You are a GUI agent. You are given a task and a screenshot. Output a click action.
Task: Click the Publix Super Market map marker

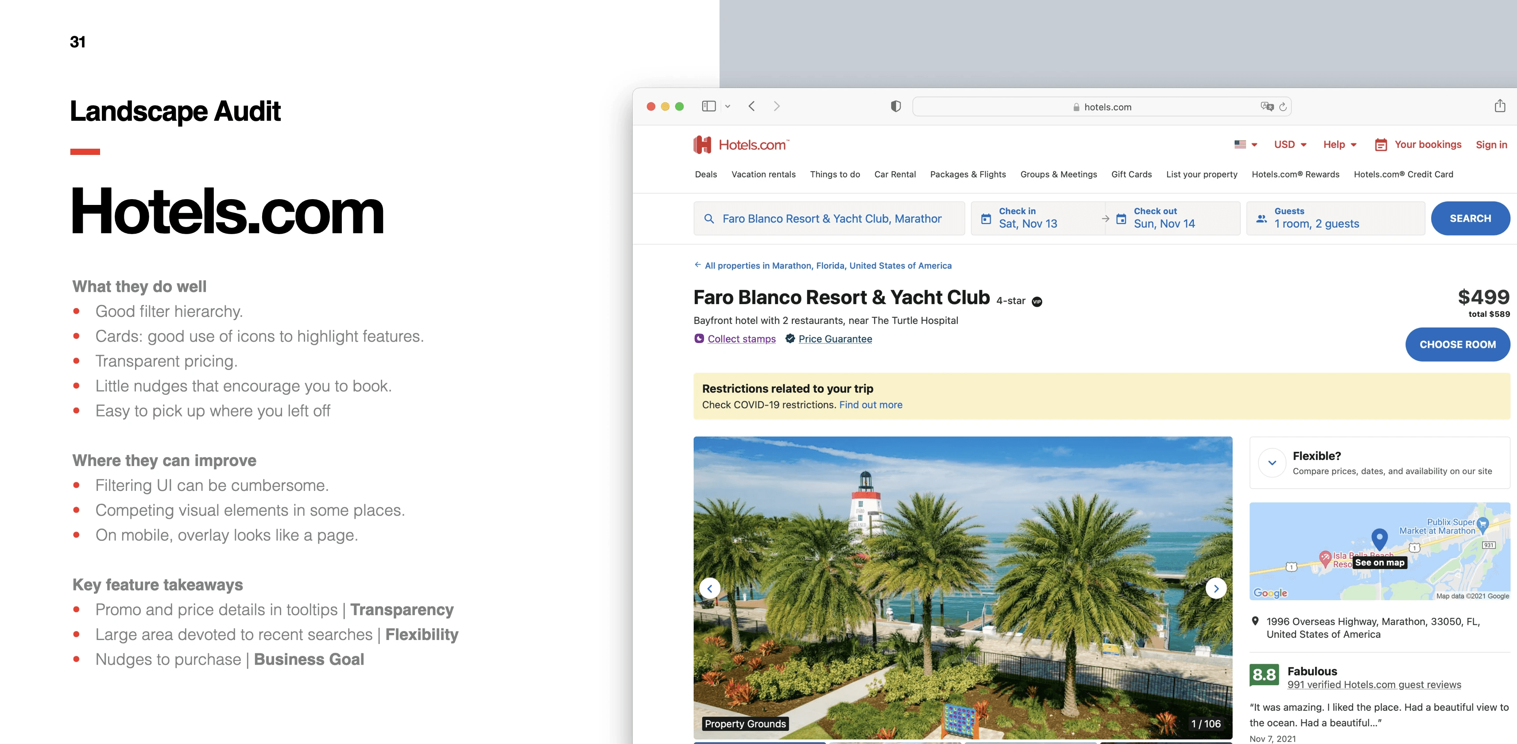1483,524
